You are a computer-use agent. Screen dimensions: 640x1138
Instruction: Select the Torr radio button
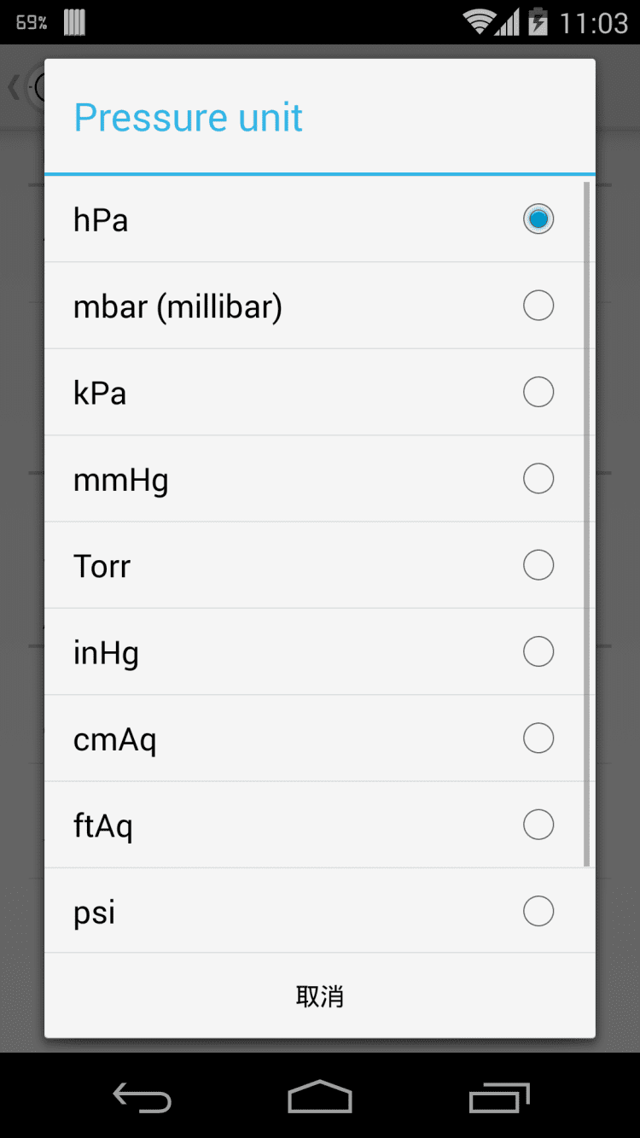(538, 565)
